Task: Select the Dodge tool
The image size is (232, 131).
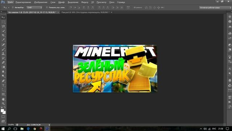Action: tap(3, 76)
